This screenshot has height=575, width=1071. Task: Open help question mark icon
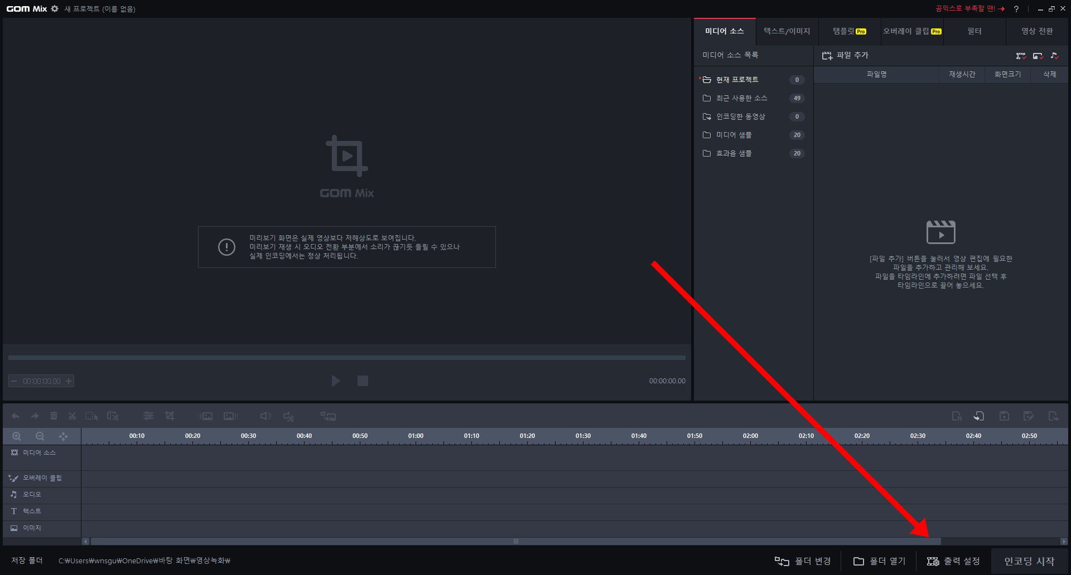[x=1016, y=9]
